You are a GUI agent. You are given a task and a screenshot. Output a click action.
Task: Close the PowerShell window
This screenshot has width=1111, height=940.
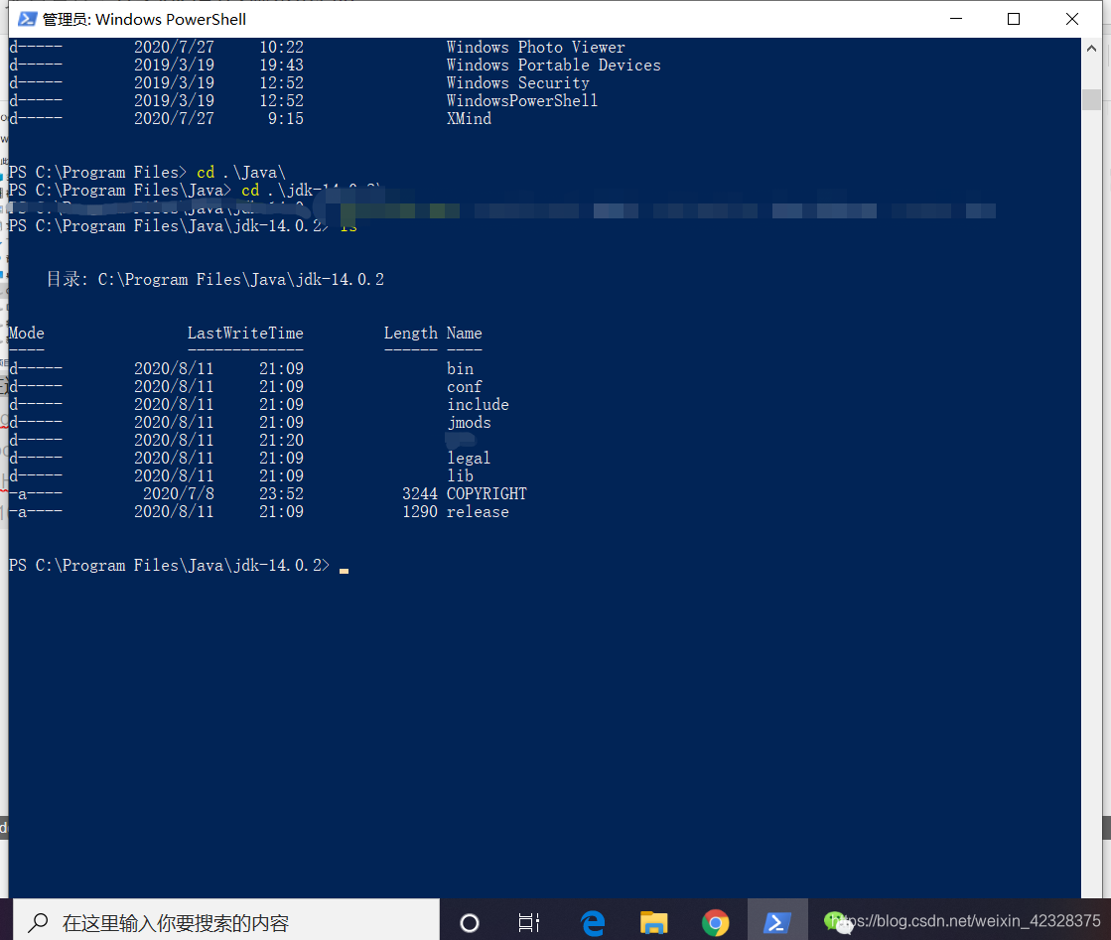(x=1072, y=19)
